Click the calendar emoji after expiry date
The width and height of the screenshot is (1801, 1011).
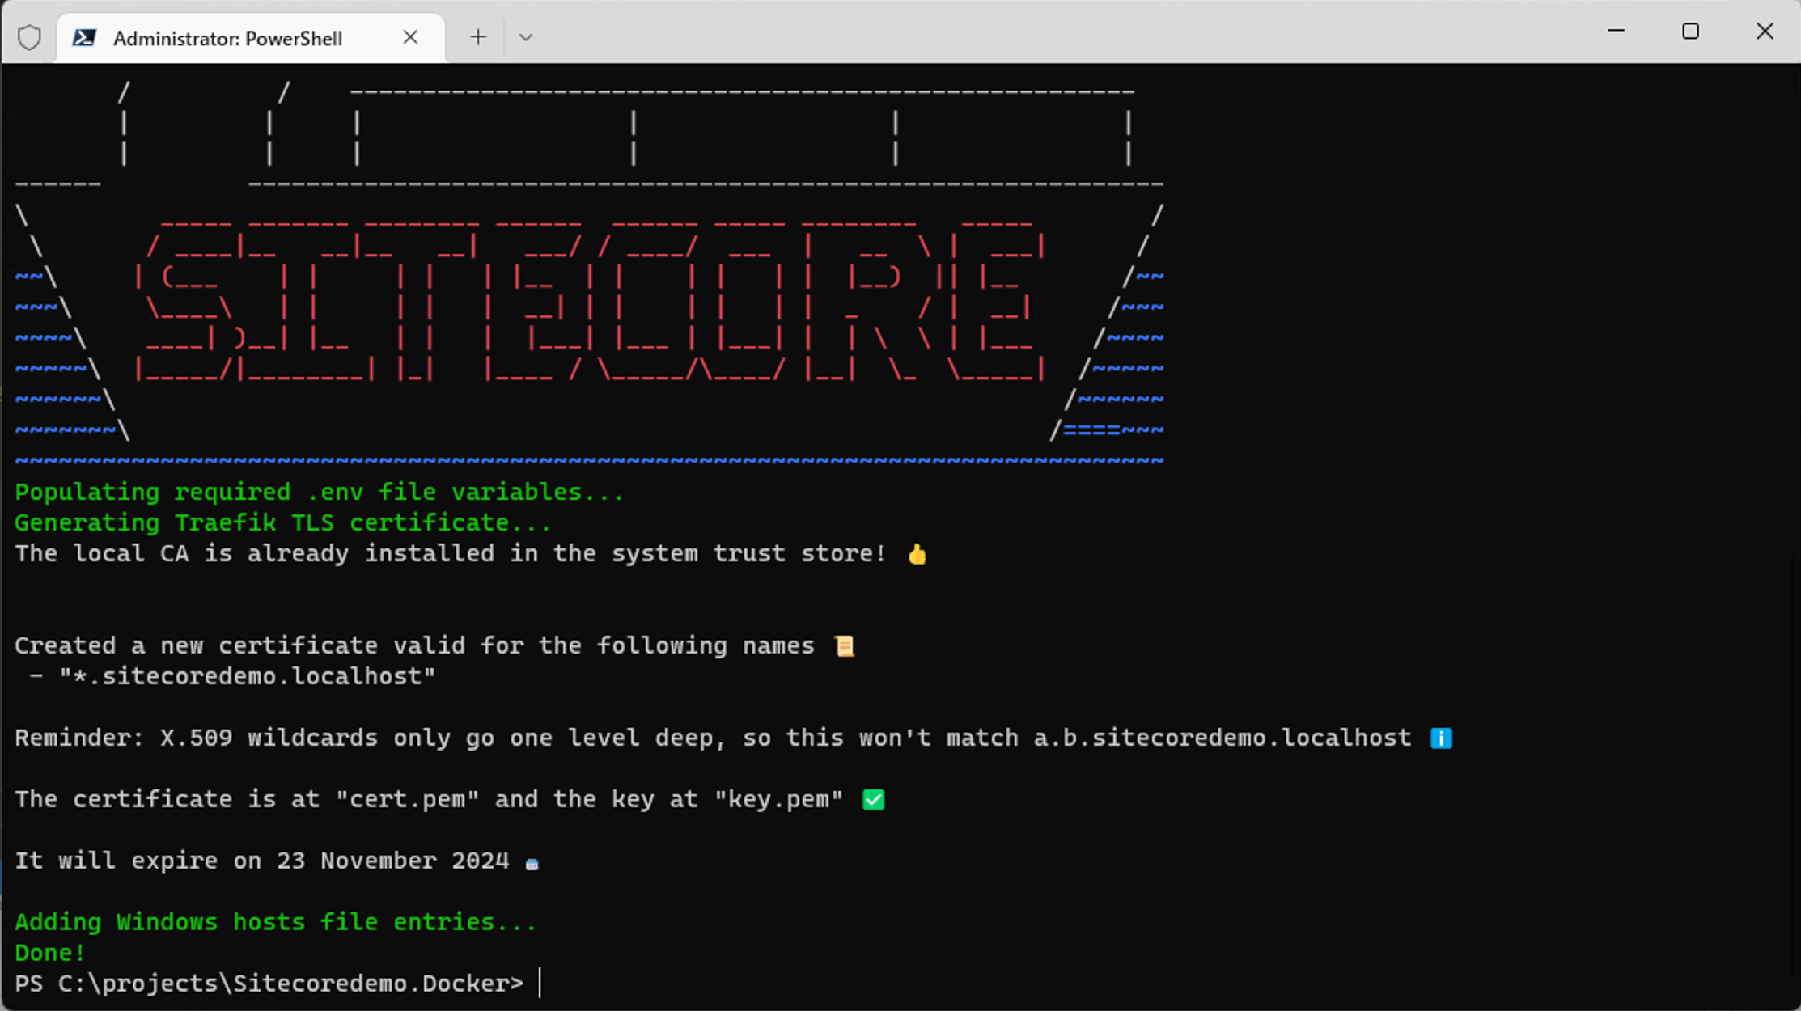click(x=532, y=864)
